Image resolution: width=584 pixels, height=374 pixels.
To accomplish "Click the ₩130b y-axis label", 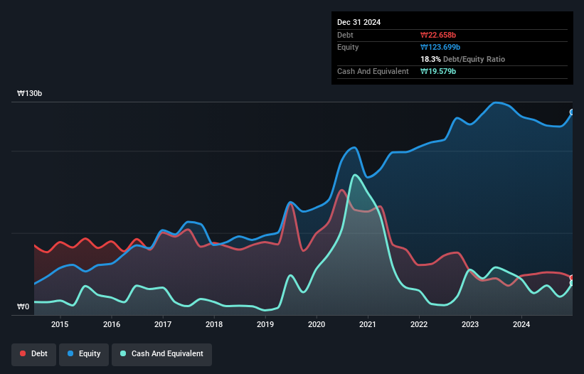I will pyautogui.click(x=29, y=93).
